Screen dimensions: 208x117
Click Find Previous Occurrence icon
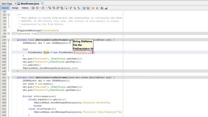[54, 8]
